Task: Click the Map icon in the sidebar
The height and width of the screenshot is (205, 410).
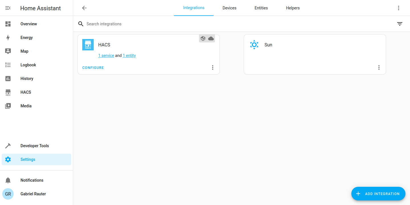Action: point(8,51)
